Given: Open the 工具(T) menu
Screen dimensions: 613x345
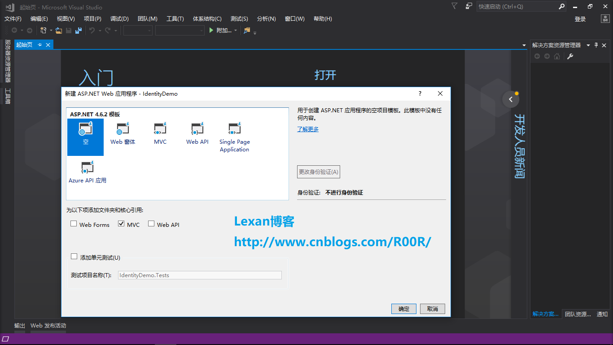Looking at the screenshot, I should pos(175,19).
